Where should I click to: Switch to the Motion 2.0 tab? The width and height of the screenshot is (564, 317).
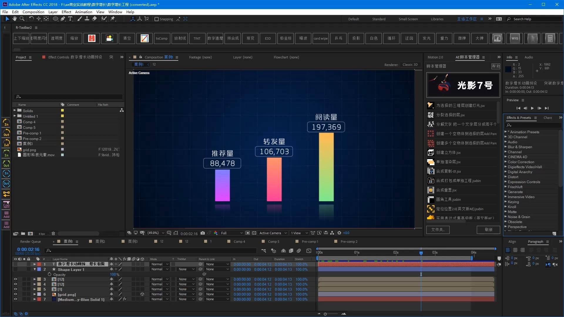tap(435, 57)
